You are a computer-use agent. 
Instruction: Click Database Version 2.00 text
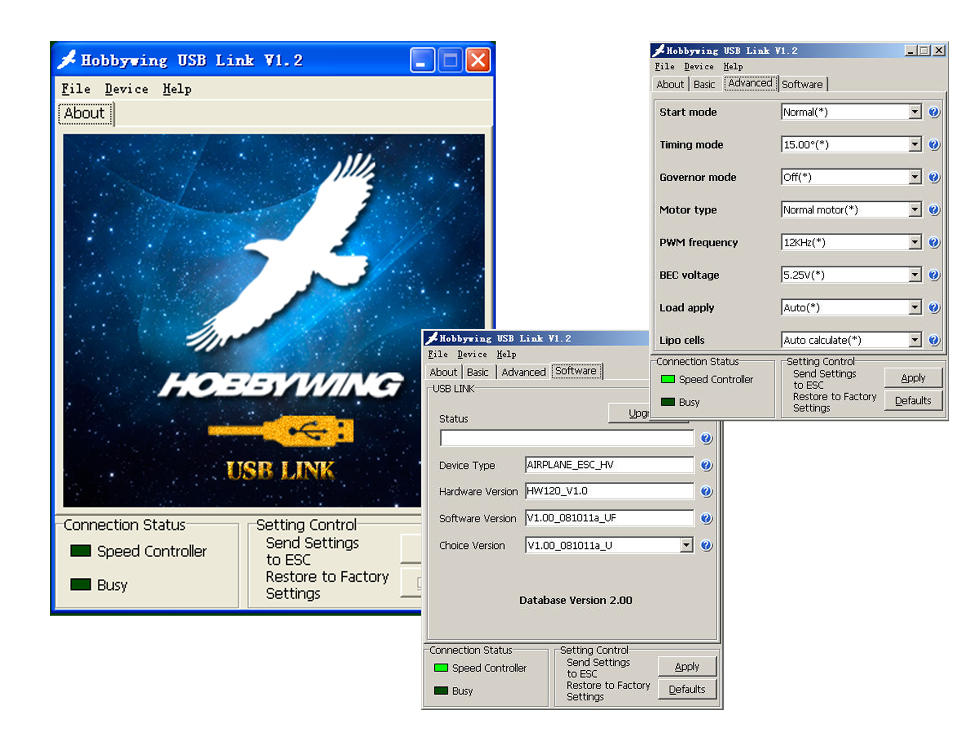[x=576, y=600]
